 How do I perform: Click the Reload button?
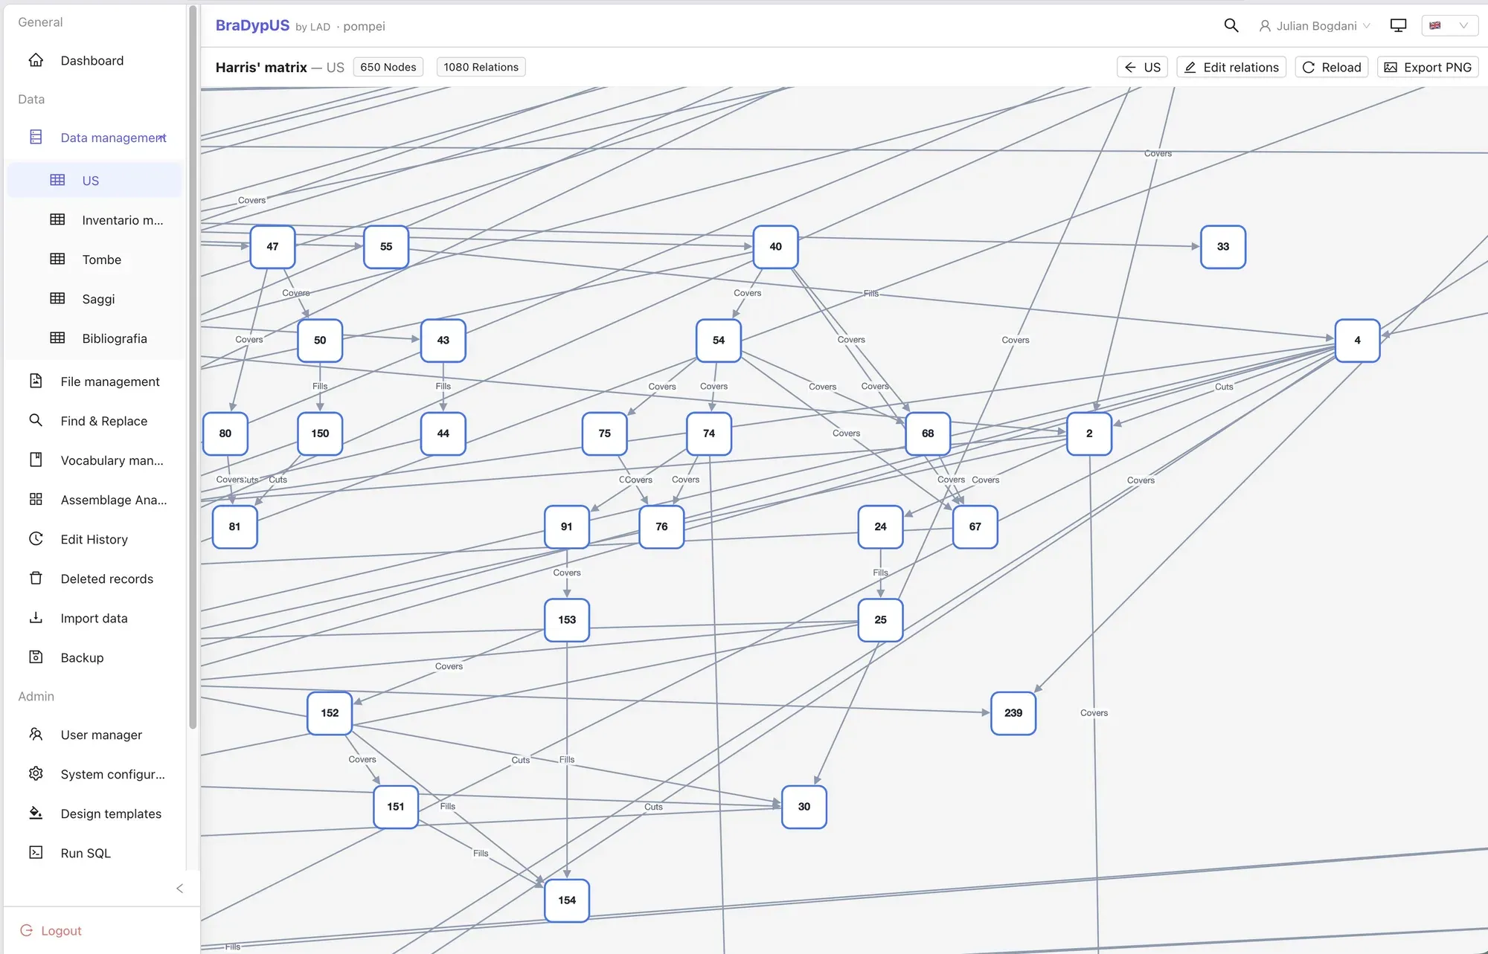[1331, 67]
